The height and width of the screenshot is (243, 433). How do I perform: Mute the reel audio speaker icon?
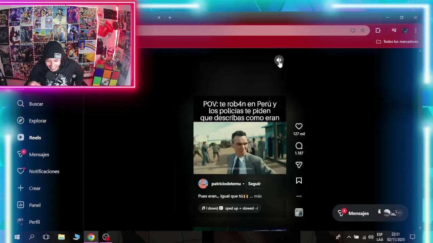pos(279,60)
